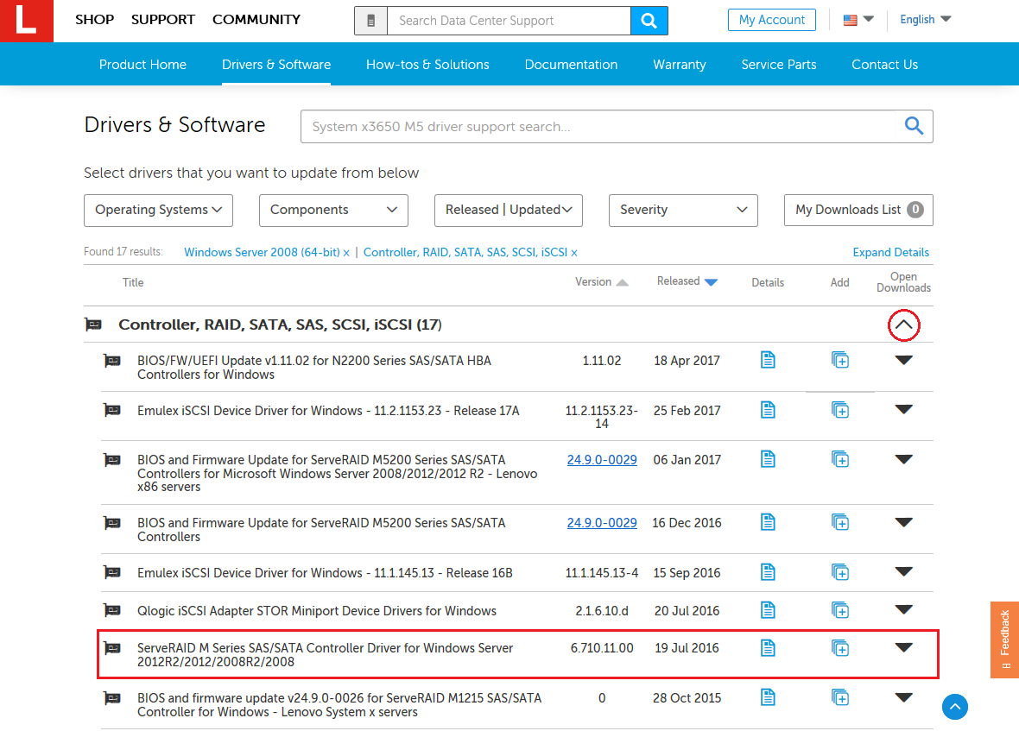1019x731 pixels.
Task: Open the Operating Systems dropdown
Action: [x=158, y=210]
